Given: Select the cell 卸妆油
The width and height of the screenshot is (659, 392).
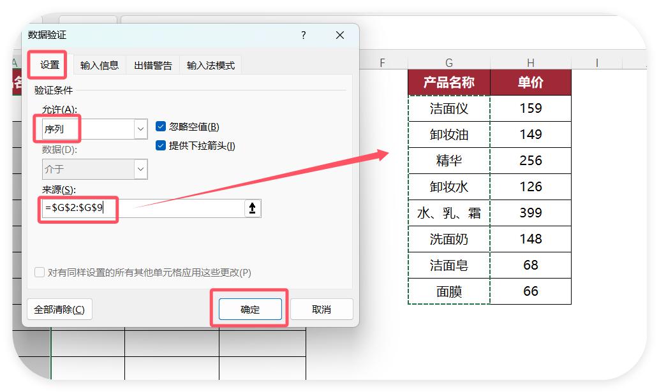Looking at the screenshot, I should pyautogui.click(x=449, y=134).
